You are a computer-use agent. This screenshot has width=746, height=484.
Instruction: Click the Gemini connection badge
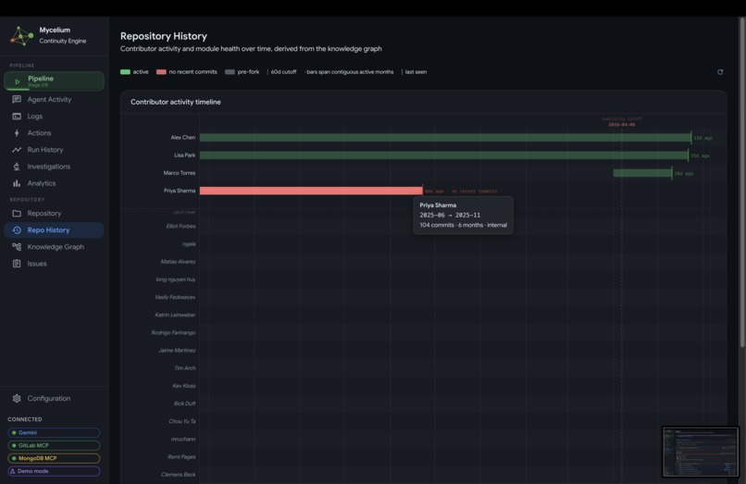click(54, 432)
